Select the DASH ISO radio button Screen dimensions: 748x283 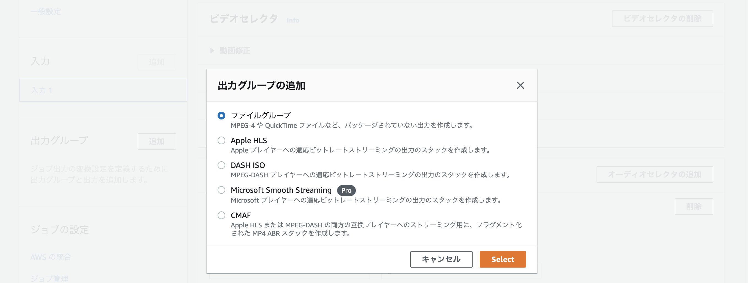(221, 165)
